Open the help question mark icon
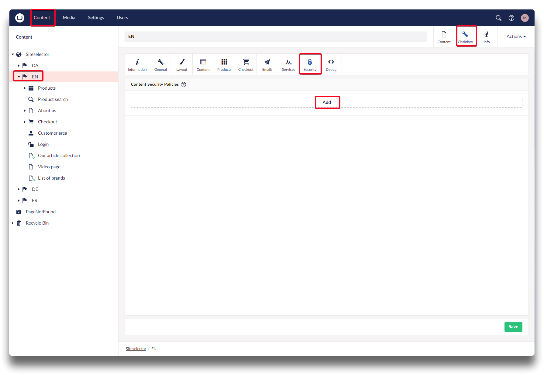 tap(511, 18)
